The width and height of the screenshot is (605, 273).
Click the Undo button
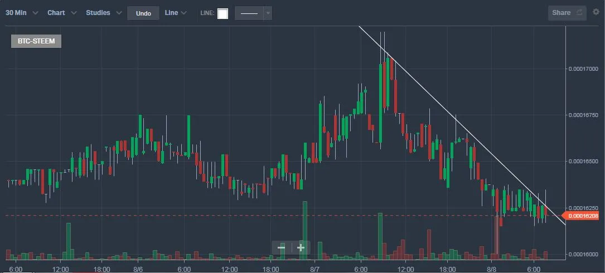(143, 13)
